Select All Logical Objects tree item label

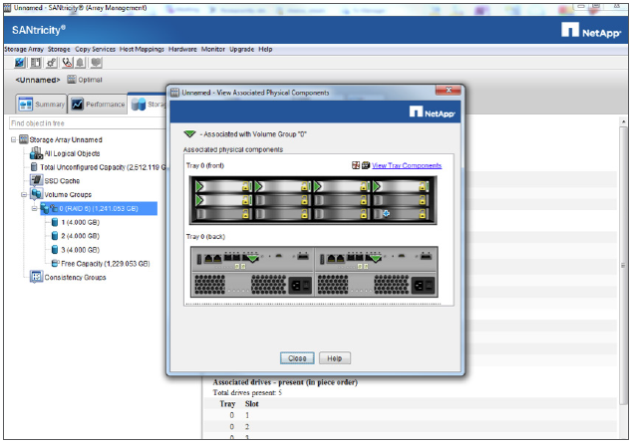coord(72,153)
